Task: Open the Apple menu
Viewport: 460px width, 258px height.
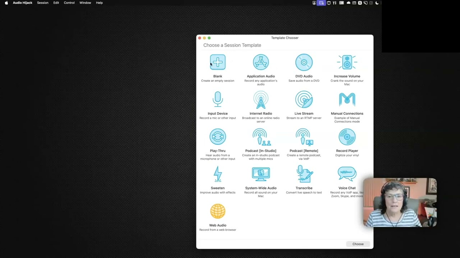Action: click(x=6, y=3)
